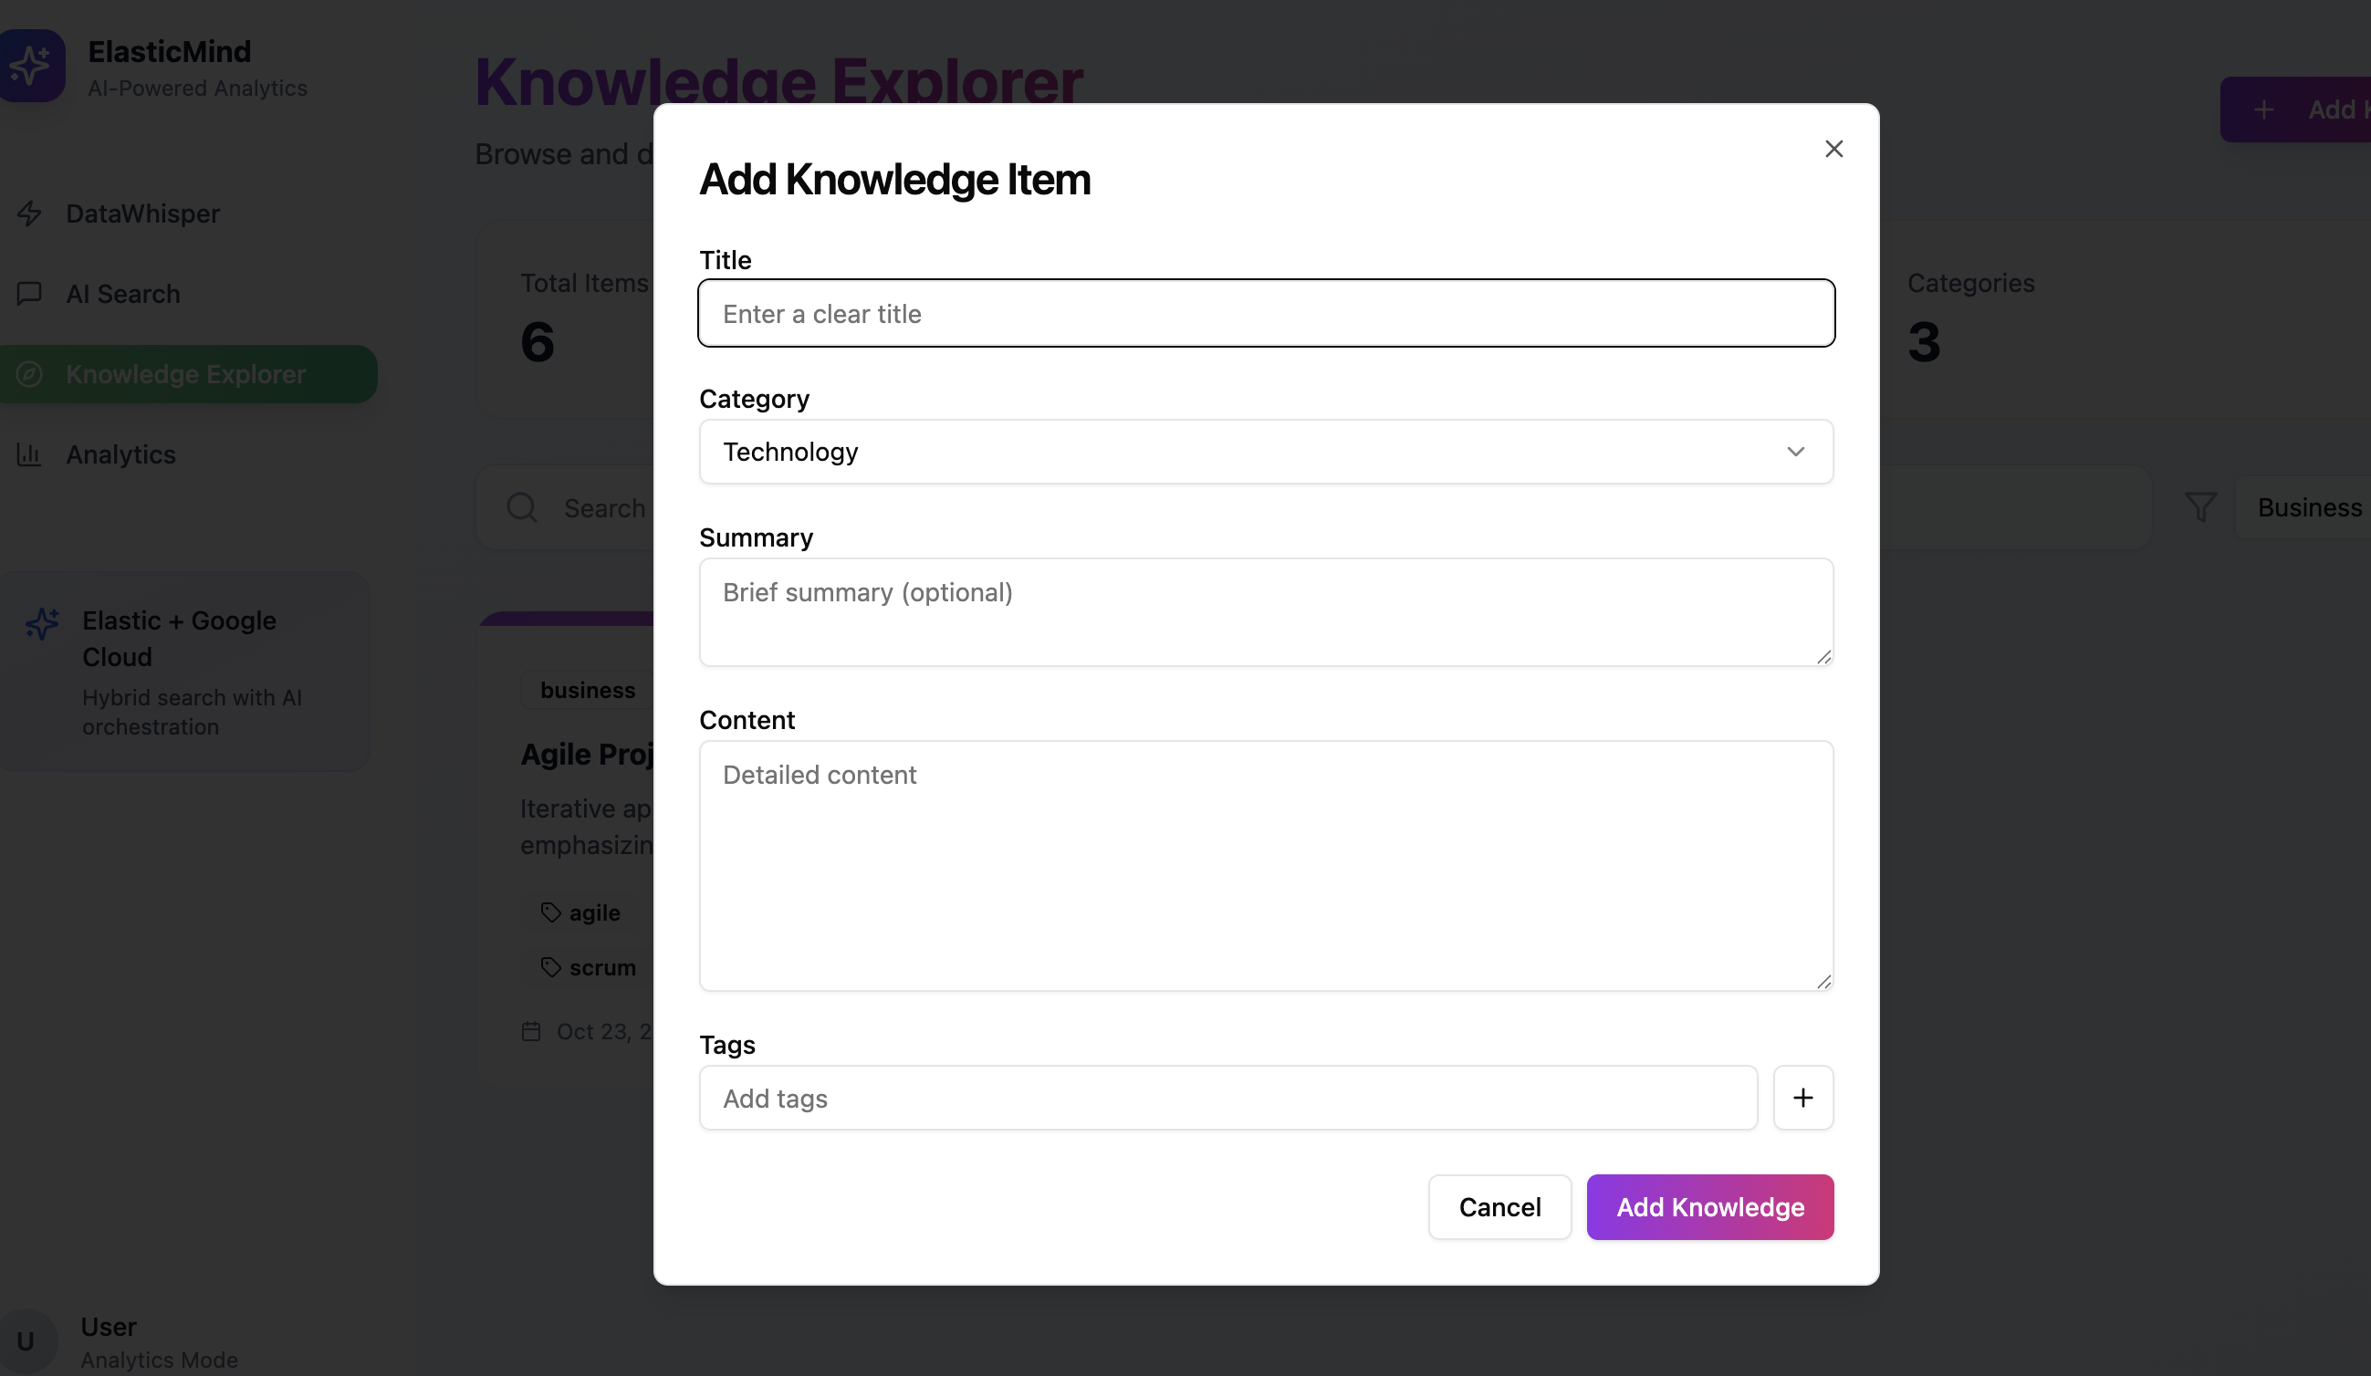Click the plus icon to add tag
The width and height of the screenshot is (2371, 1376).
tap(1802, 1098)
